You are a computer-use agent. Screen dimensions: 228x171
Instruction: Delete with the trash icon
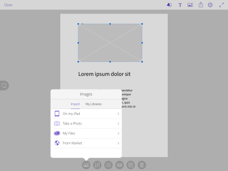(x=142, y=165)
